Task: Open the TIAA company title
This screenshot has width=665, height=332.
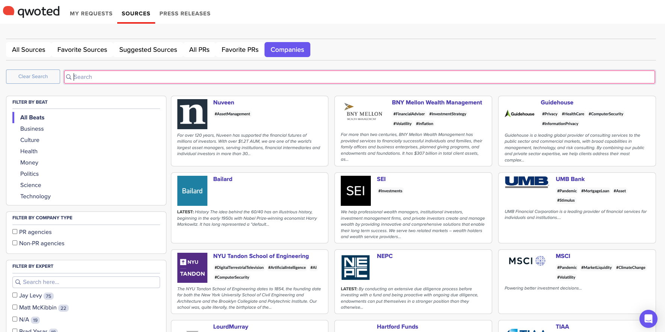Action: click(x=562, y=327)
